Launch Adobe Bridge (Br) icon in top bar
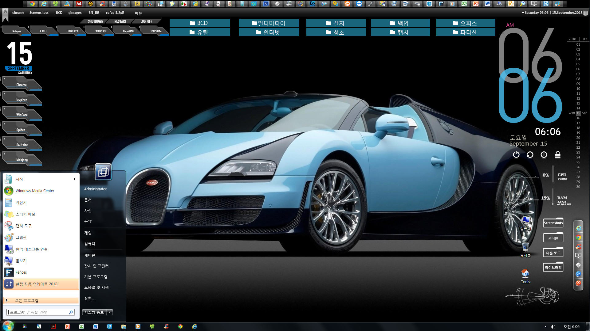 coord(312,4)
